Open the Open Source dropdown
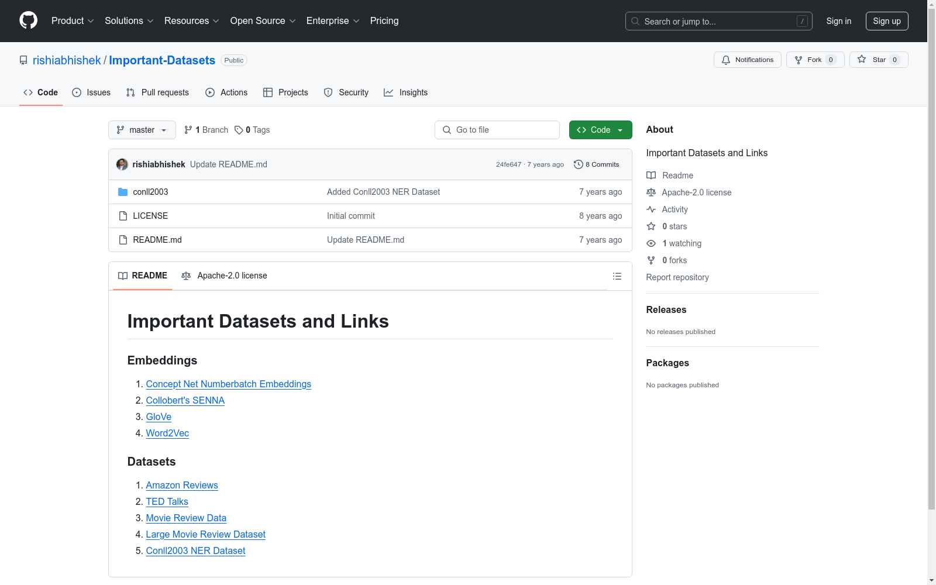This screenshot has height=585, width=936. click(263, 21)
